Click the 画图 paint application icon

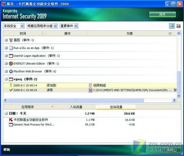tap(11, 40)
